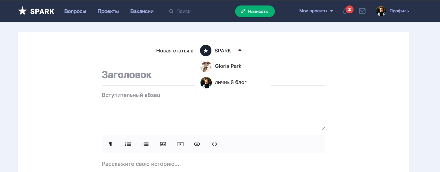The image size is (440, 172).
Task: Insert a link with chain icon
Action: (x=197, y=144)
